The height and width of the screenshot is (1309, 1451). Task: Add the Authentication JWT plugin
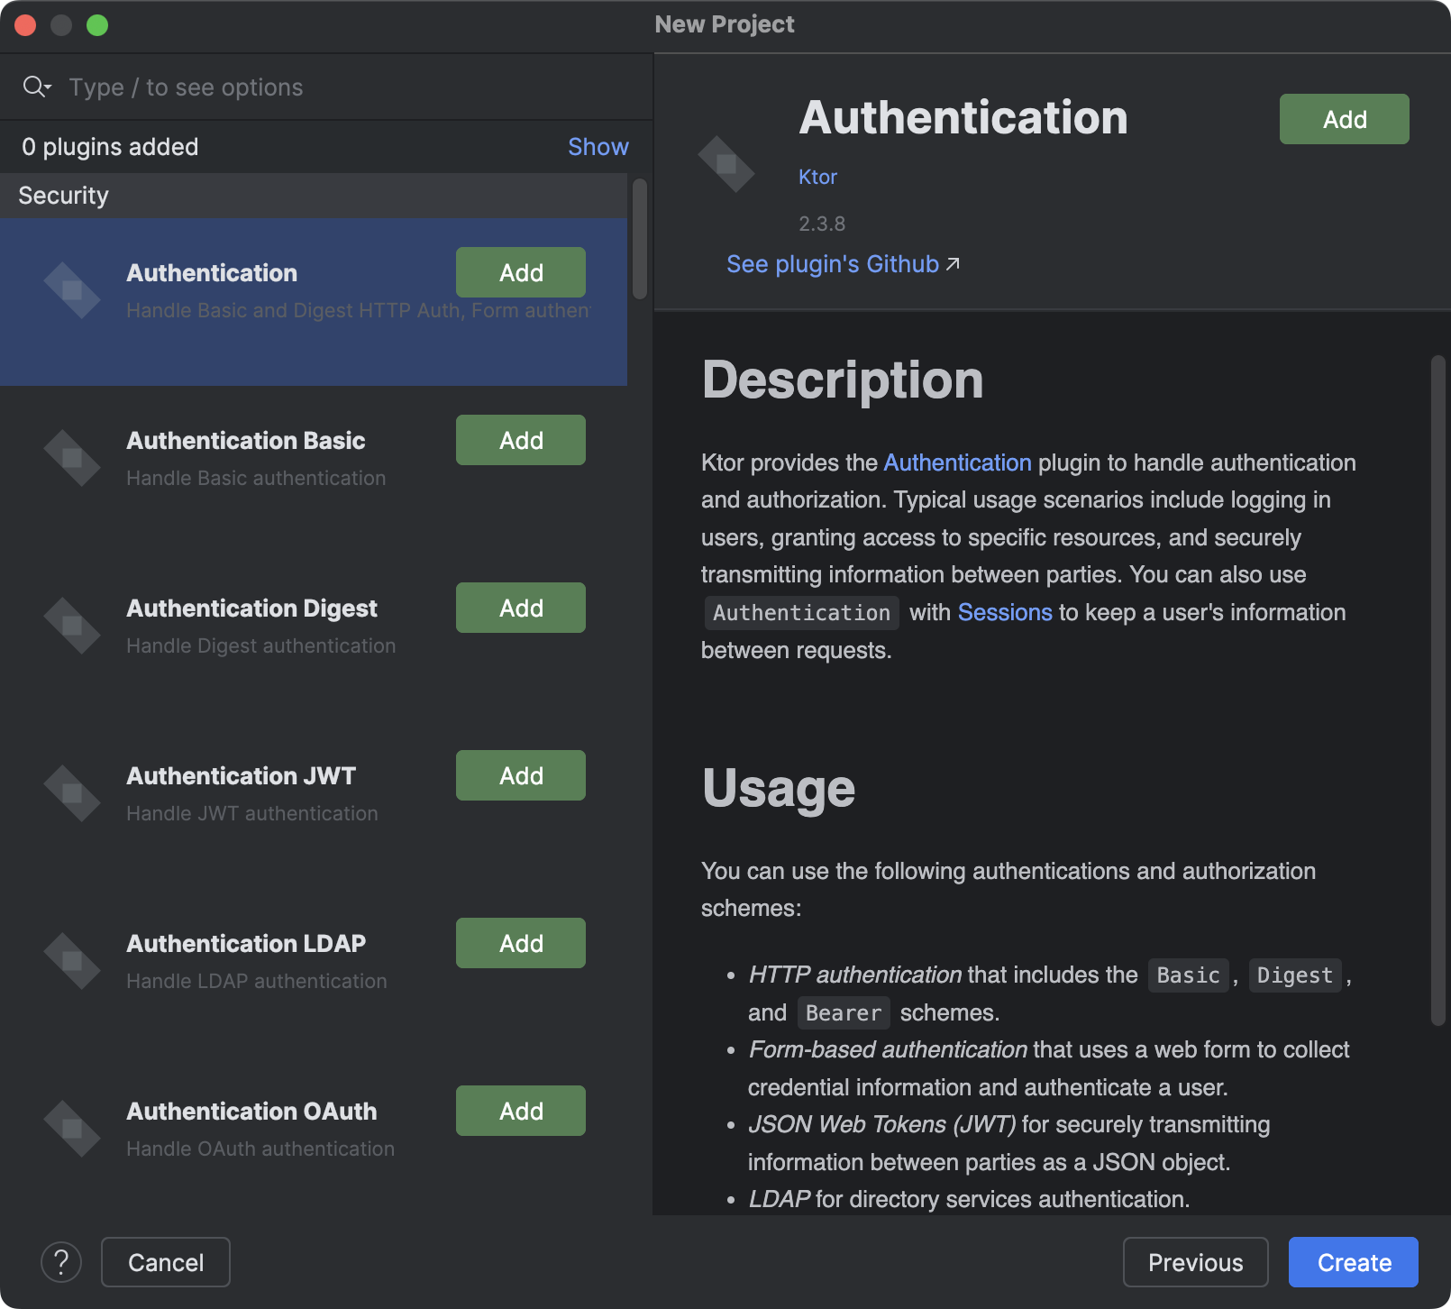[x=520, y=774]
